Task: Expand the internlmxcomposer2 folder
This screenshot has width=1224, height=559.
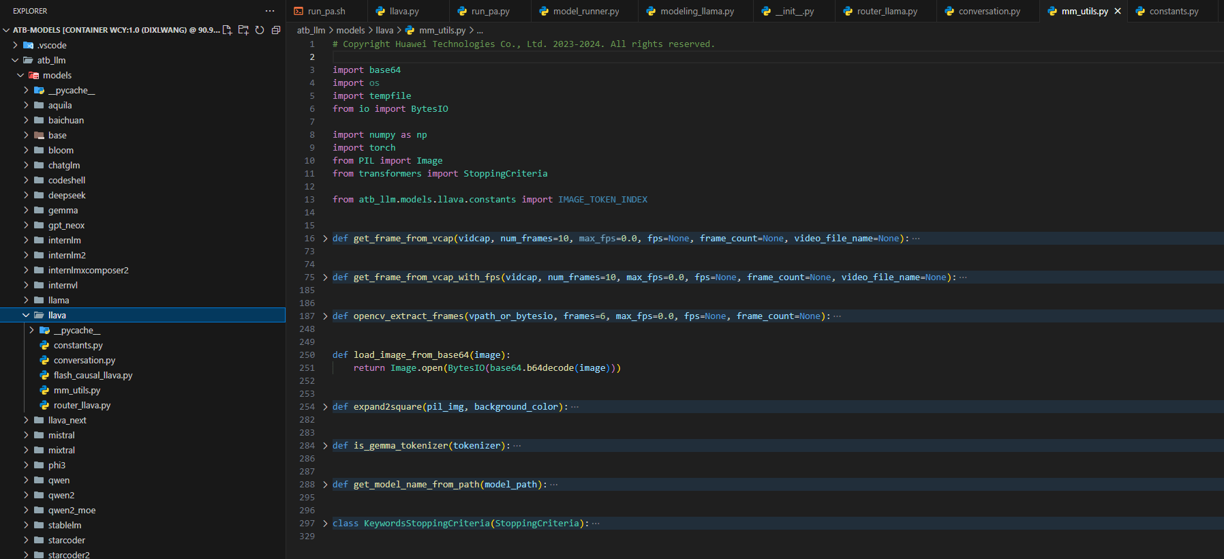Action: (x=26, y=270)
